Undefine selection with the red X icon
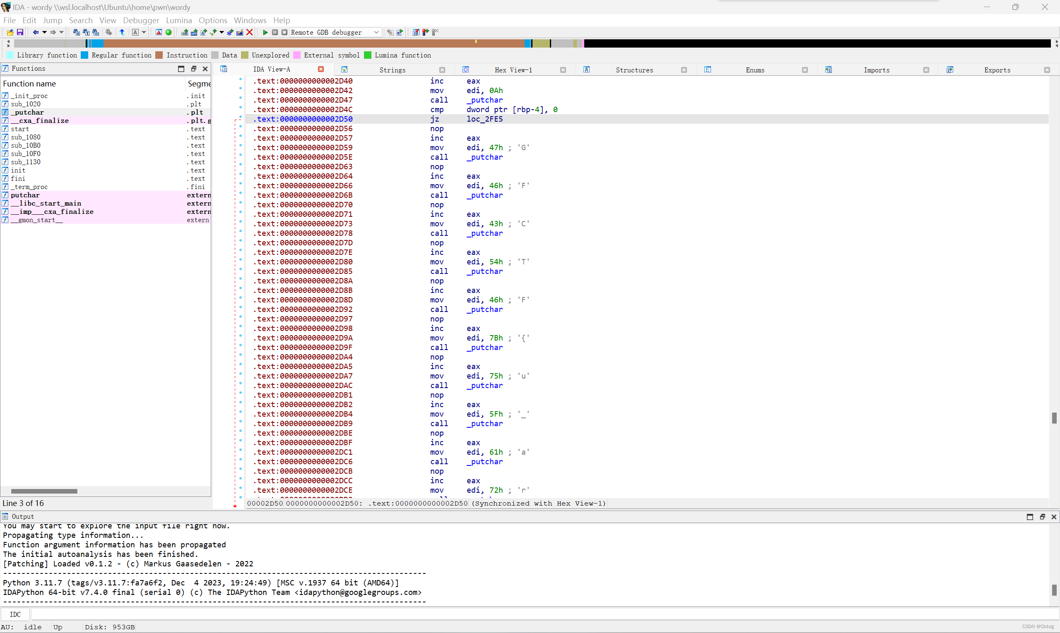This screenshot has width=1060, height=633. click(249, 32)
